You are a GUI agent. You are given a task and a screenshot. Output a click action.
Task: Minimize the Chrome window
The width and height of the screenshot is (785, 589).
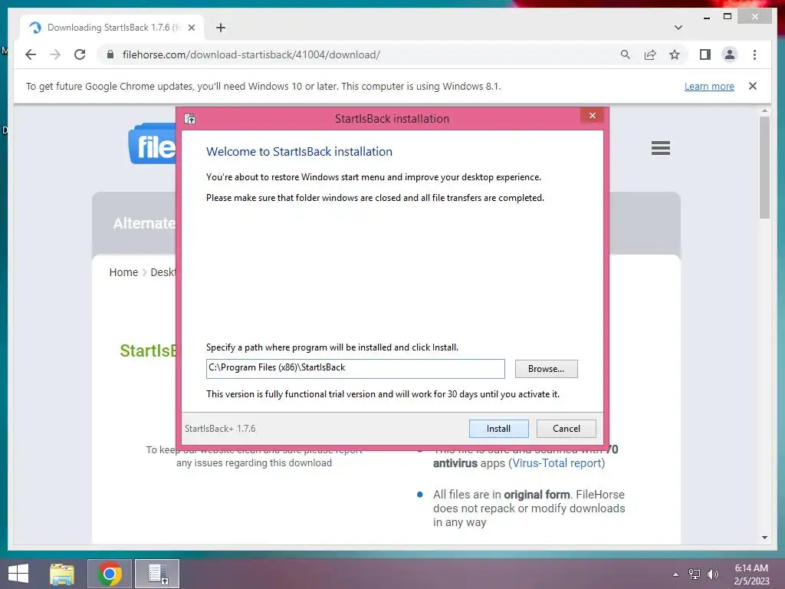(706, 17)
